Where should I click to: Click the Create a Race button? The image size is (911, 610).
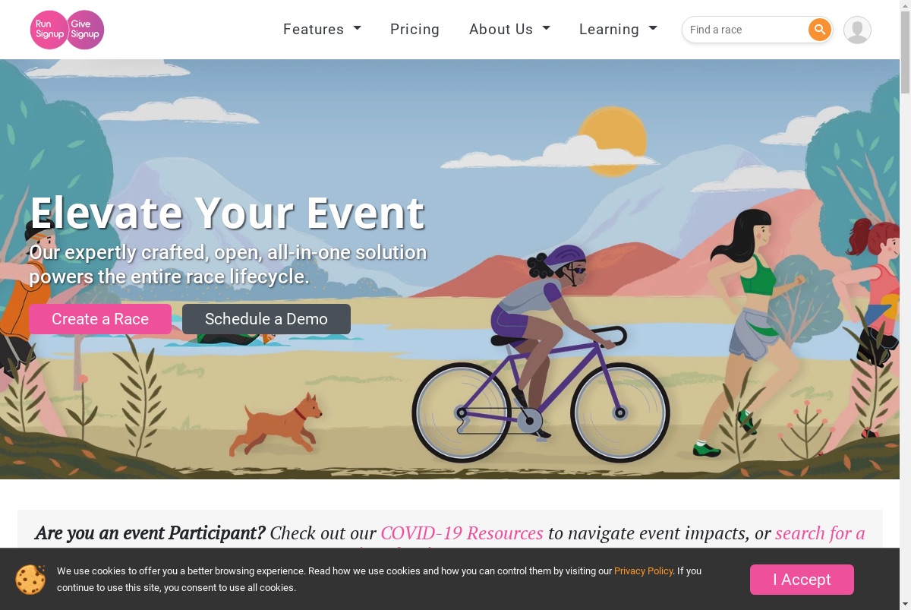(100, 319)
